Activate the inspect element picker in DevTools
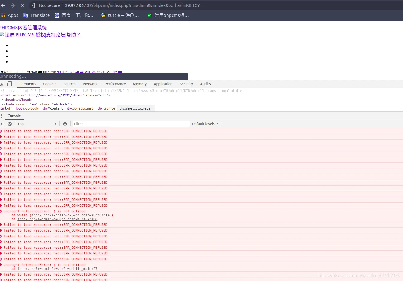Image resolution: width=403 pixels, height=281 pixels. pos(2,84)
